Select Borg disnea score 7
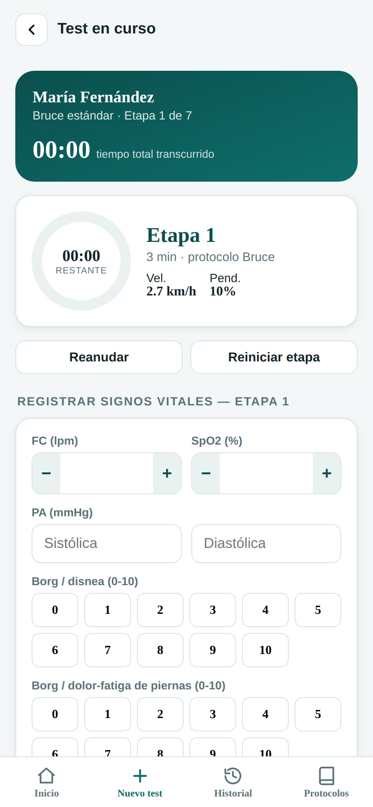The width and height of the screenshot is (373, 807). (108, 650)
